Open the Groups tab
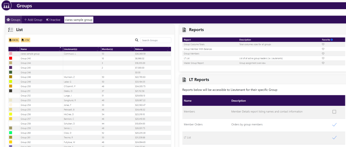Screen dimensions: 346x147 coord(14,20)
